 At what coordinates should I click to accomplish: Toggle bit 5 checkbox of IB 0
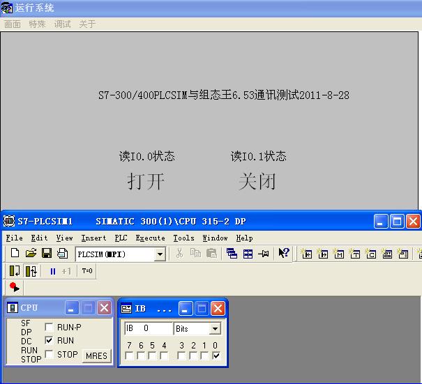pyautogui.click(x=152, y=355)
